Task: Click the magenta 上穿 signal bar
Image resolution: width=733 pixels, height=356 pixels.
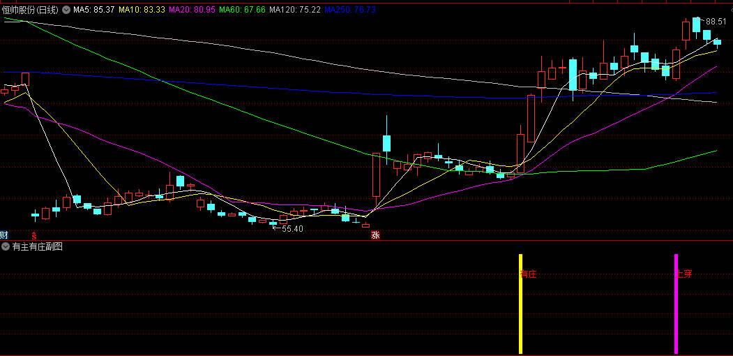Action: [676, 304]
